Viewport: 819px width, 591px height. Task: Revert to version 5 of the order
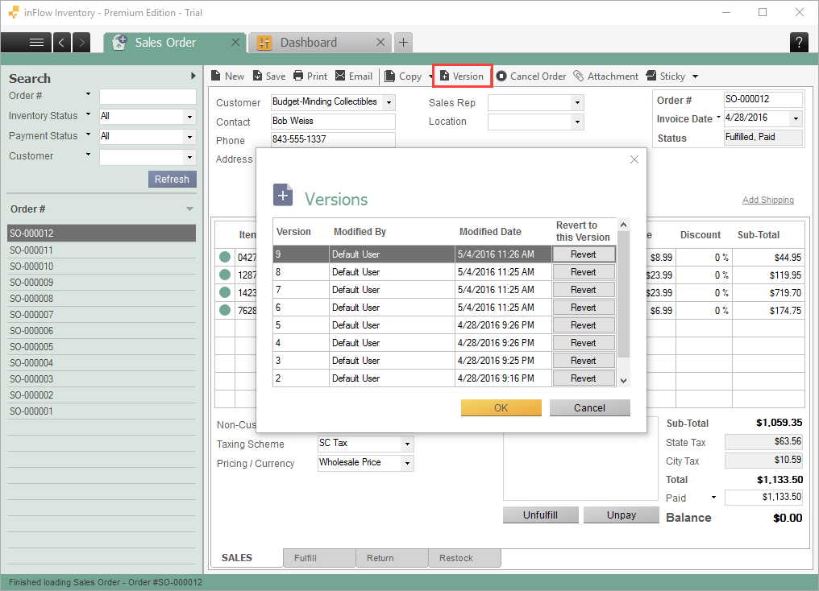click(583, 324)
